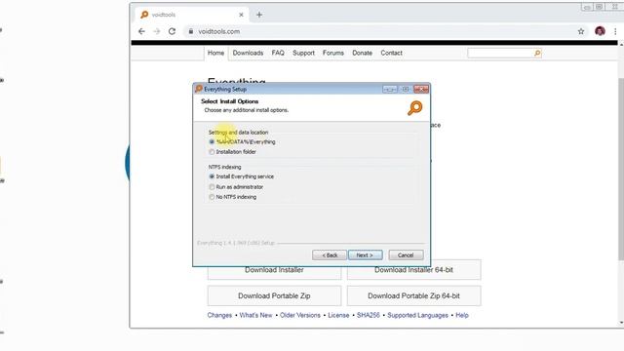Click Download Portable Zip button
624x351 pixels.
(274, 295)
